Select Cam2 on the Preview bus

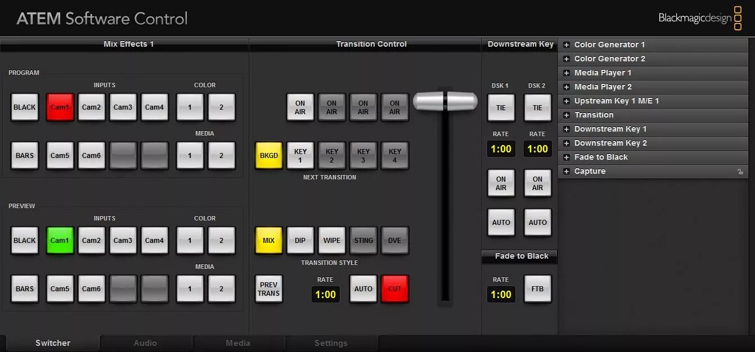click(x=91, y=240)
